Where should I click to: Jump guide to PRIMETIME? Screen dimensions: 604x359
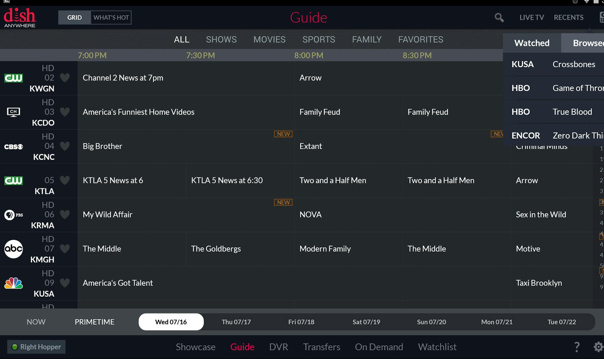click(95, 322)
